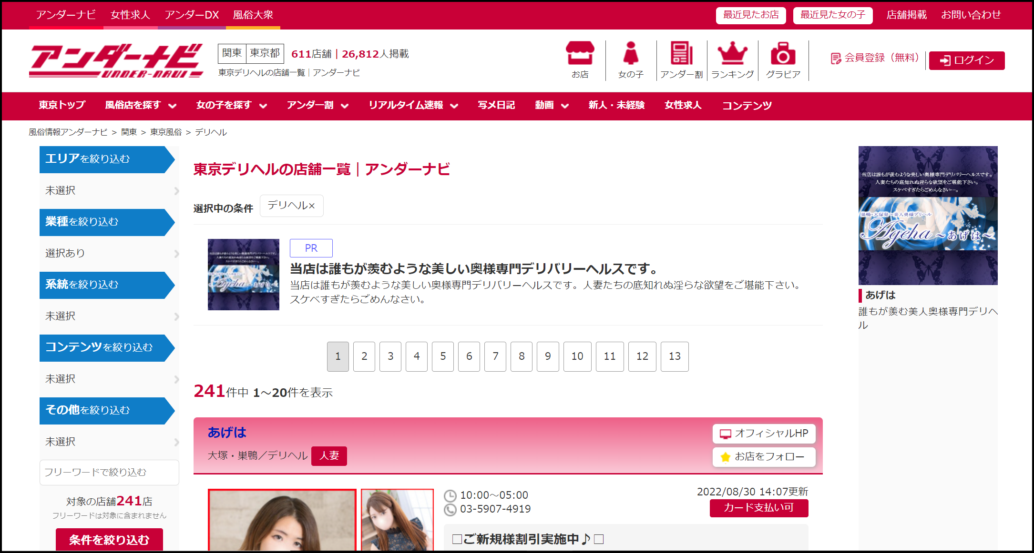Open the お店 shop icon

tap(580, 60)
